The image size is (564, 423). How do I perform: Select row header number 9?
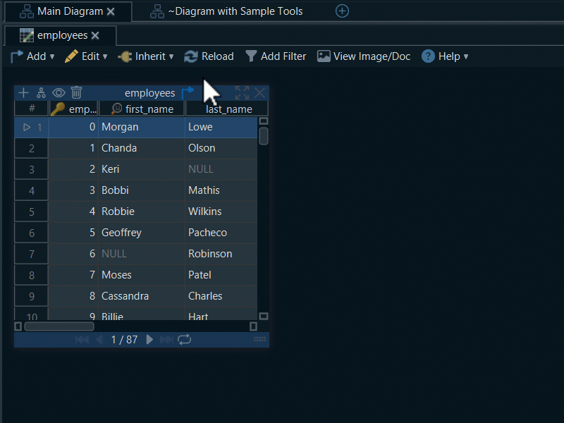click(x=32, y=297)
